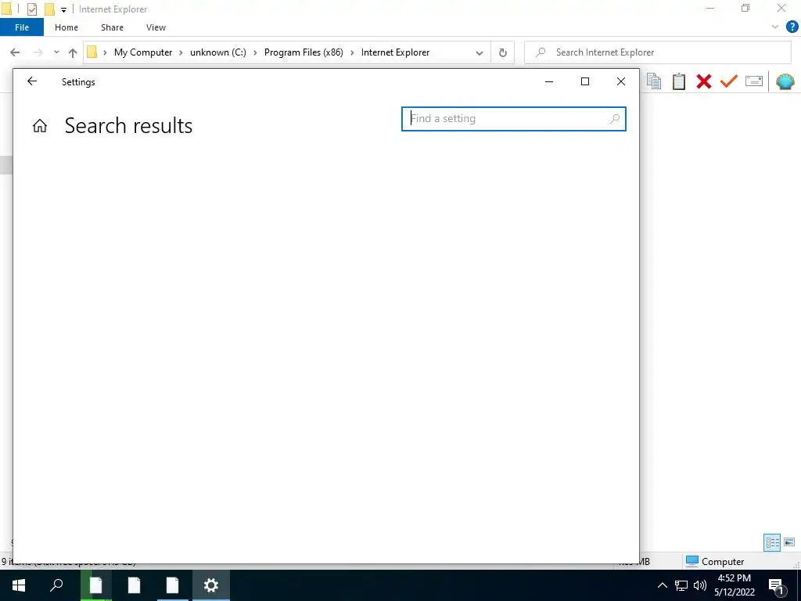Click the envelope Properties icon in Explorer toolbar

pos(754,81)
